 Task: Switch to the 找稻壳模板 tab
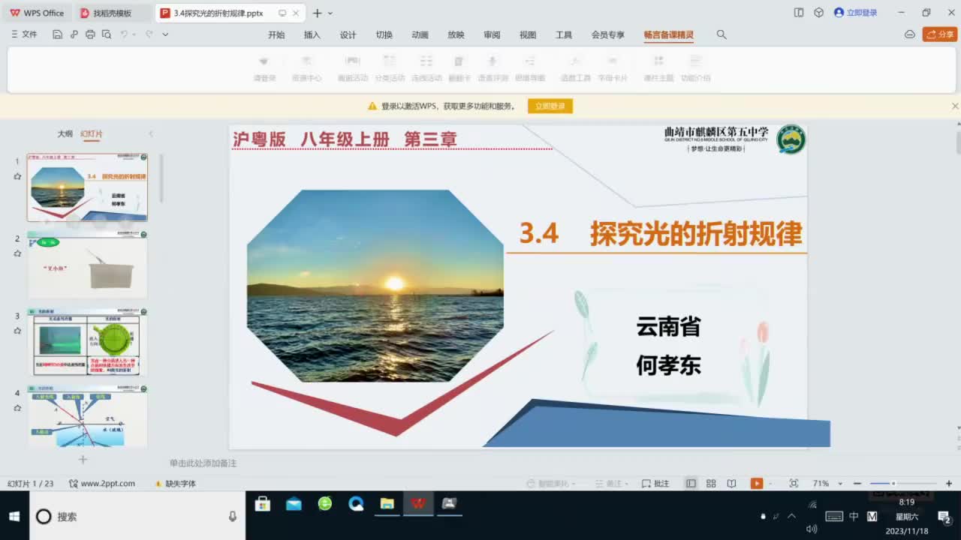tap(113, 13)
